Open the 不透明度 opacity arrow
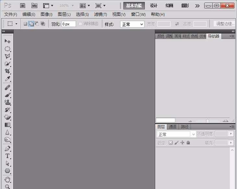Screen dimensions: 237x189 point(231,134)
